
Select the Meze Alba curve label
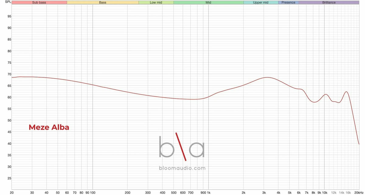coord(49,128)
